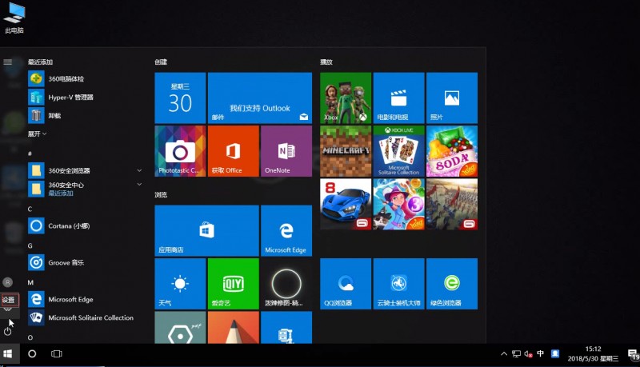Open the 邮件 Outlook mail tile
Viewport: 640px width, 367px height.
[259, 98]
